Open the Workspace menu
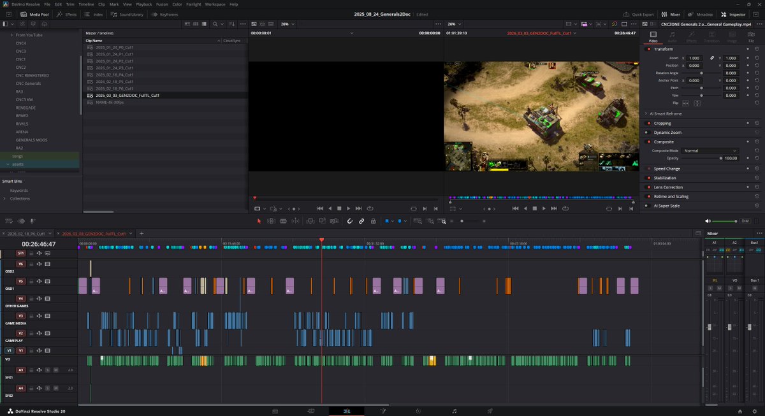The image size is (765, 416). (x=215, y=4)
